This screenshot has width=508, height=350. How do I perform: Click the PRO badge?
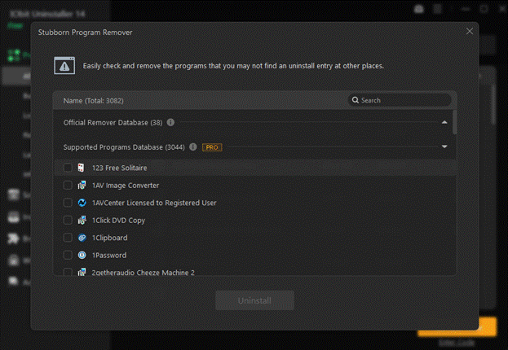click(212, 147)
